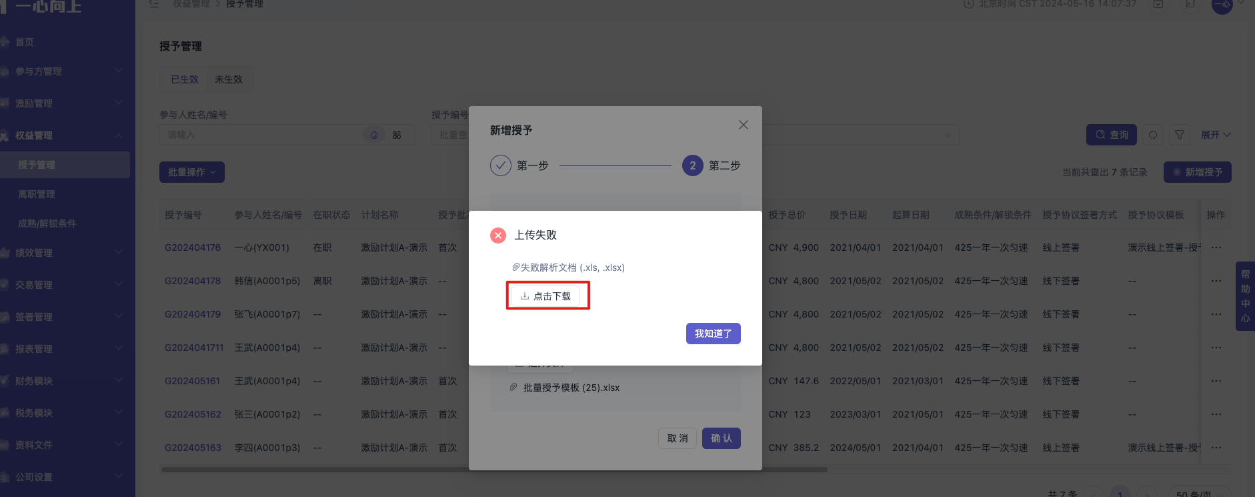Open more actions for row G202404179
The height and width of the screenshot is (497, 1255).
(1216, 314)
